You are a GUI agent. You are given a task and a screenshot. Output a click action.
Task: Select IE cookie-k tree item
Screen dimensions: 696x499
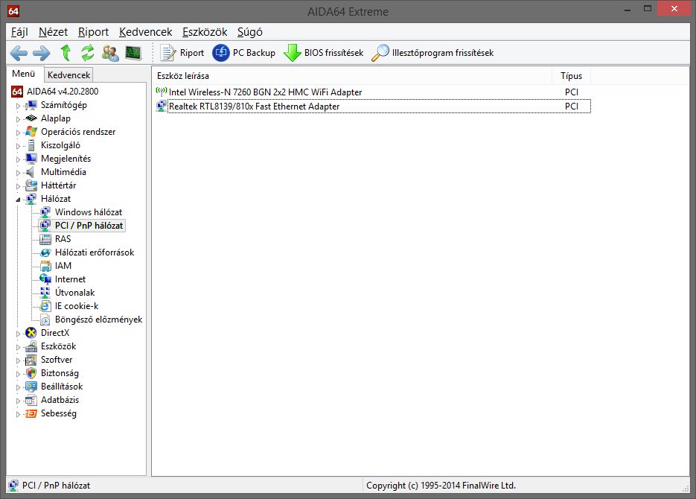pos(77,306)
